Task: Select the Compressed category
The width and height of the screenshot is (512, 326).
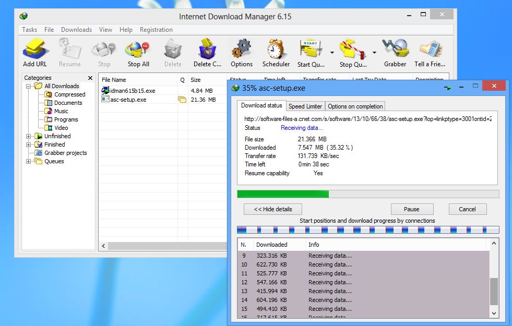Action: (x=69, y=94)
